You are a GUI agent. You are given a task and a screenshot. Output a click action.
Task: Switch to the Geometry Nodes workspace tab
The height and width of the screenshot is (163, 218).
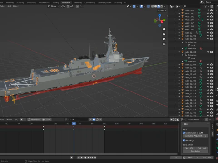click(104, 2)
